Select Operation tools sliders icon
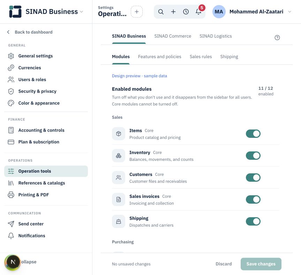The width and height of the screenshot is (301, 275). (x=11, y=171)
